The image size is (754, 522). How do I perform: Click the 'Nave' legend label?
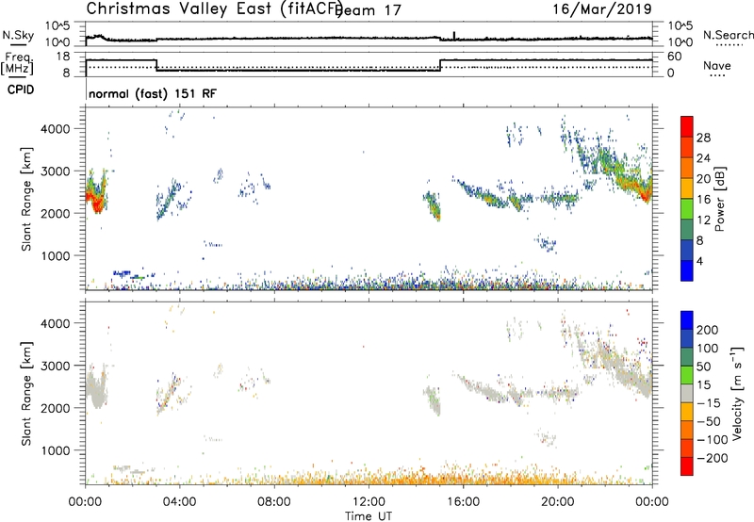(717, 65)
